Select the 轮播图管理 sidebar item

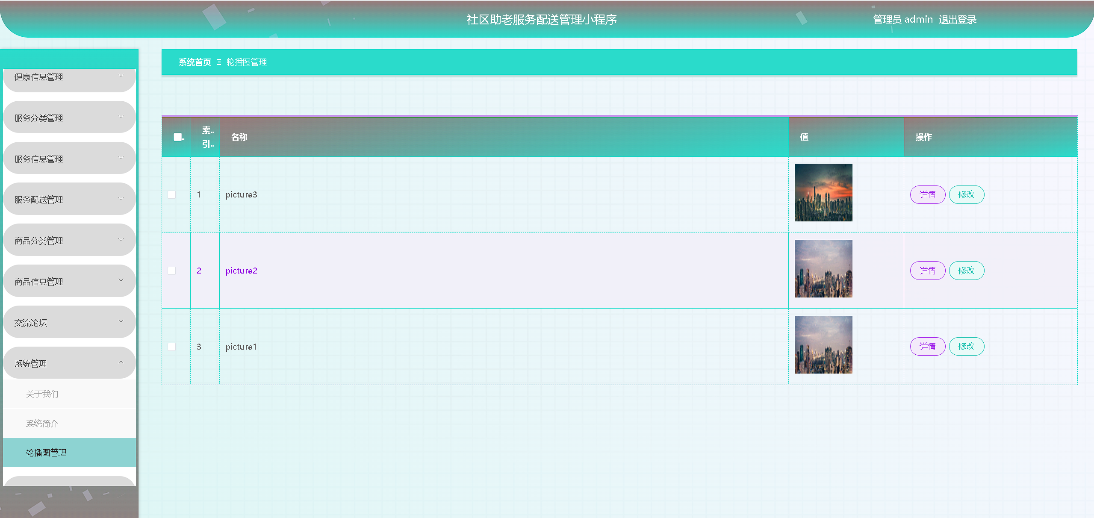[46, 453]
